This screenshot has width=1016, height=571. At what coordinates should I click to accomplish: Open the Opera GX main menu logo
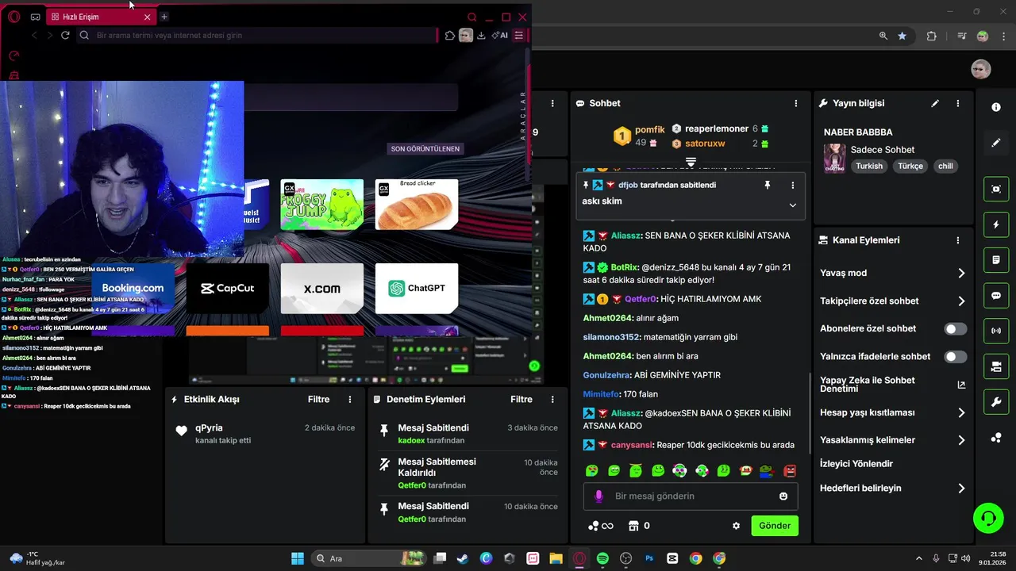[x=13, y=17]
